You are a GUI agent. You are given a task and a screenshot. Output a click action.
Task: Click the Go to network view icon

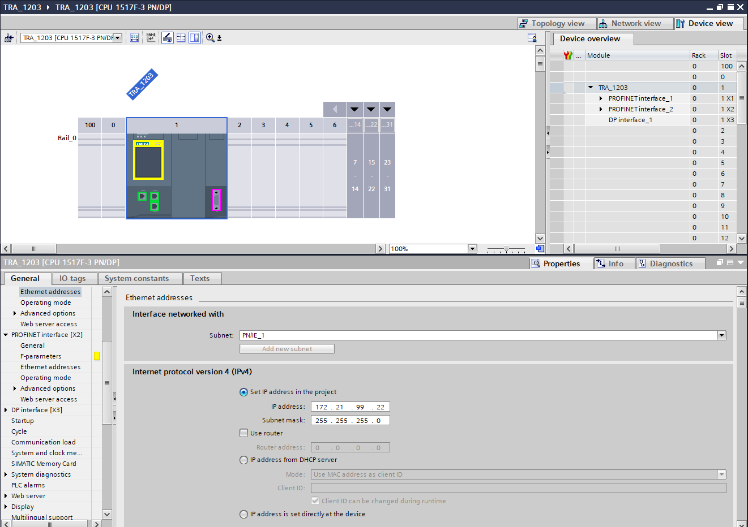[8, 38]
